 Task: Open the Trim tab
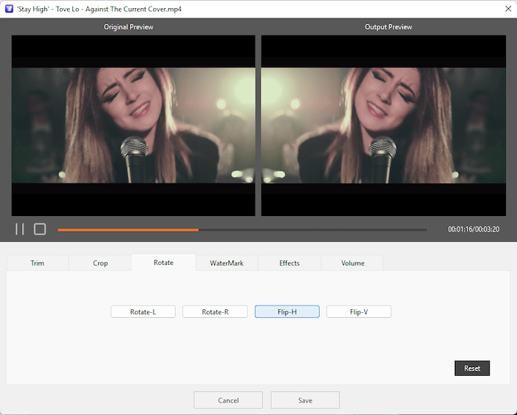tap(37, 263)
